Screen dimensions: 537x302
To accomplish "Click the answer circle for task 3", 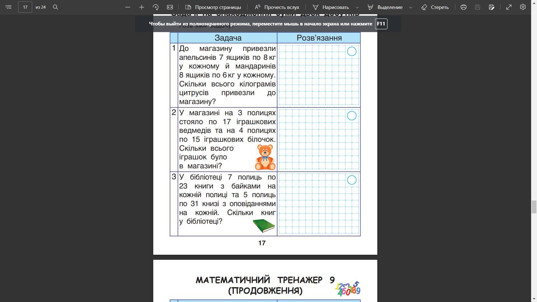I will (352, 180).
